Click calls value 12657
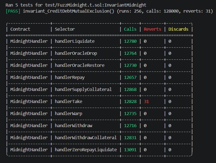Screen dimensions: 216x163 [x=130, y=78]
